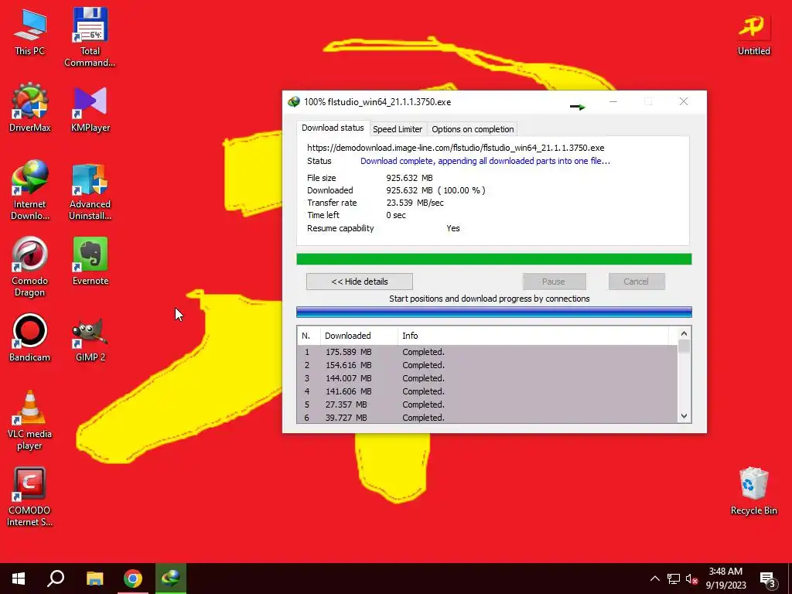Click the download URL text
The image size is (792, 594).
pos(456,148)
